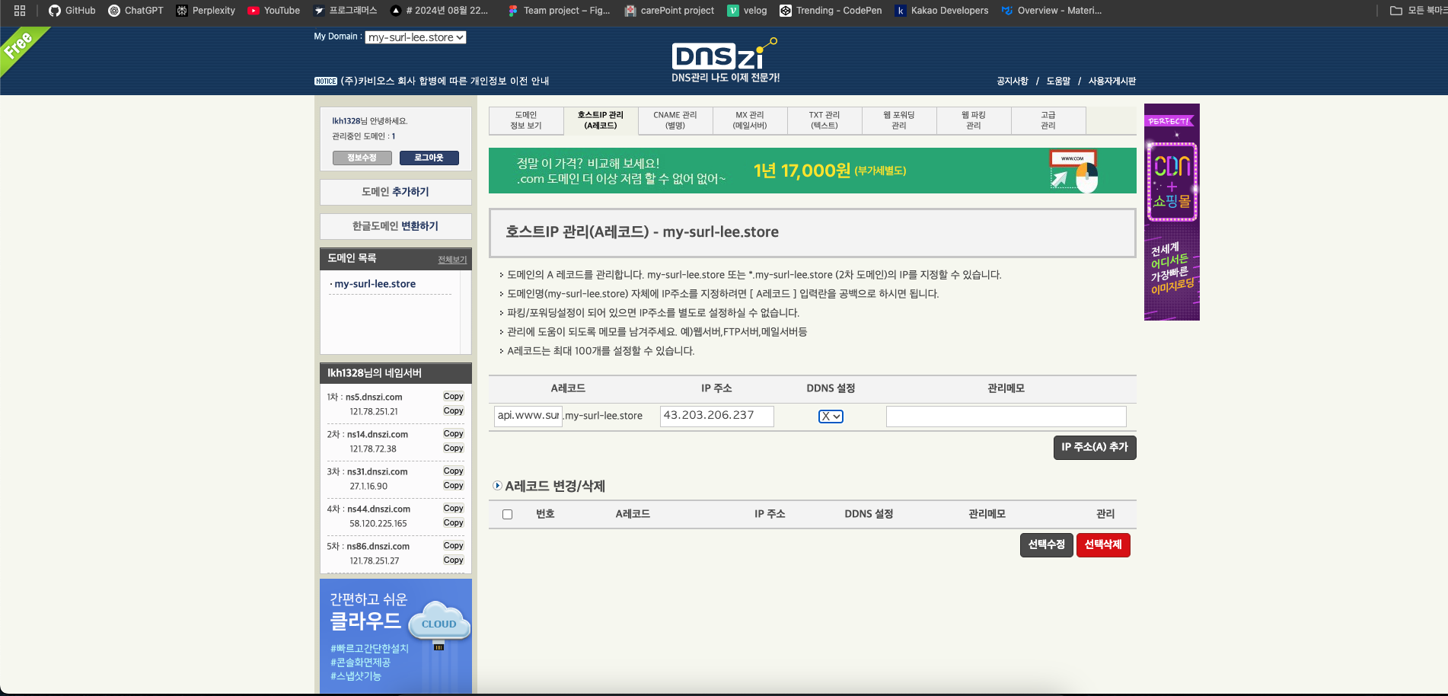Image resolution: width=1448 pixels, height=696 pixels.
Task: Switch to TXT 관리 (텍스트) tab
Action: (x=824, y=120)
